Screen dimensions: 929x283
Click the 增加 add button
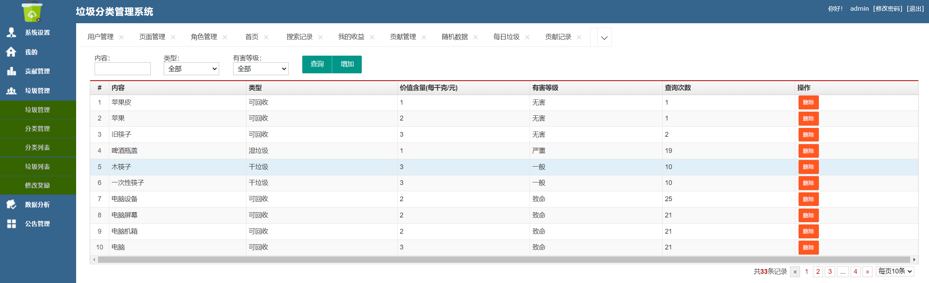coord(347,64)
